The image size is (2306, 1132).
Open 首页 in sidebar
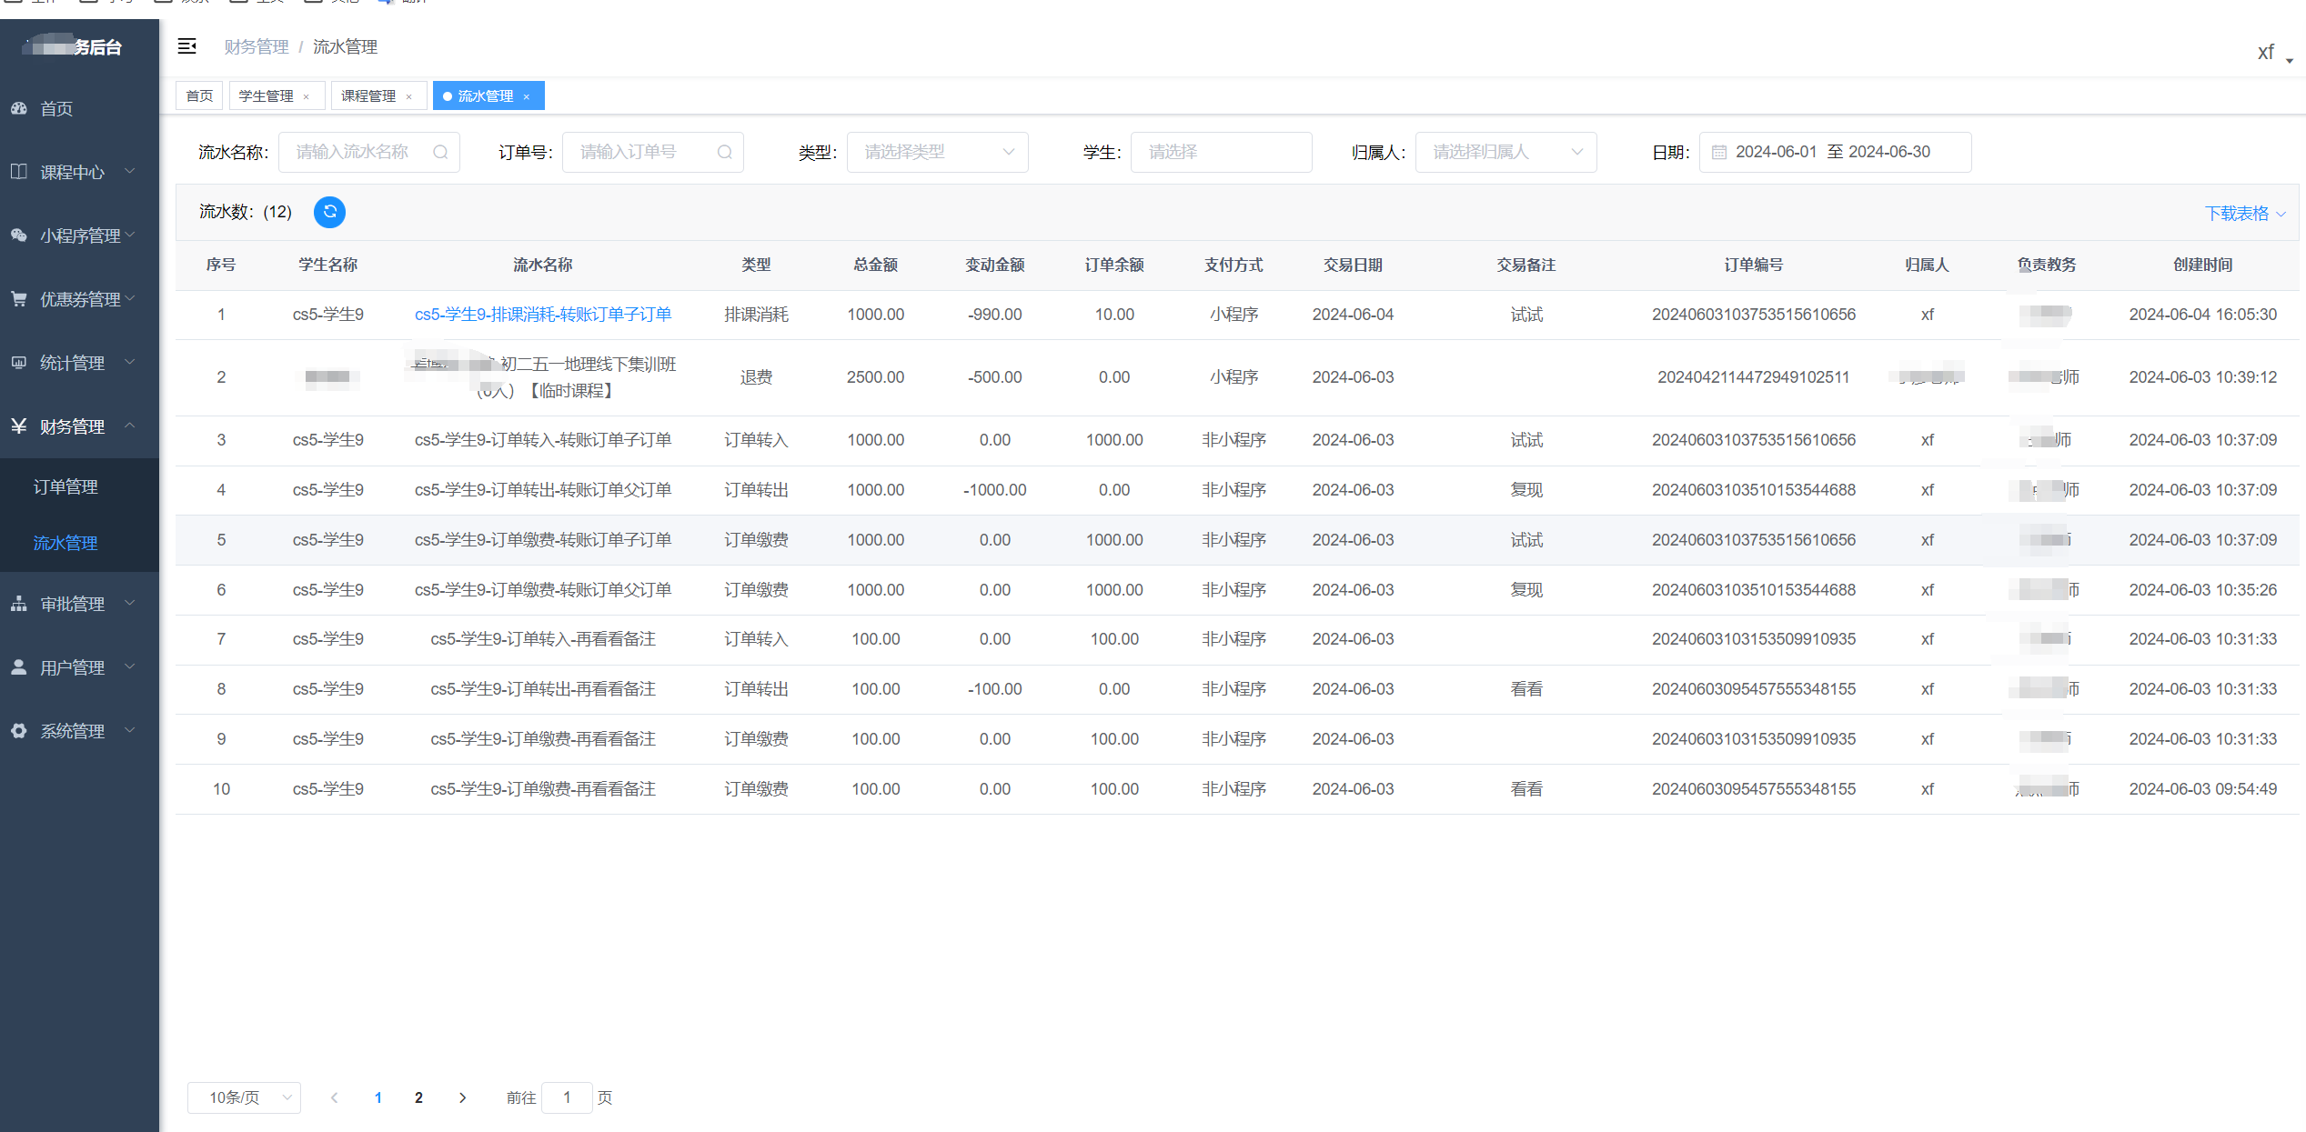(79, 108)
